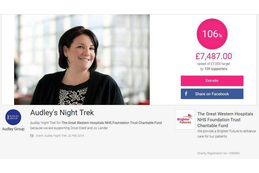Click the pink Donate button
The height and width of the screenshot is (173, 259).
[x=212, y=81]
